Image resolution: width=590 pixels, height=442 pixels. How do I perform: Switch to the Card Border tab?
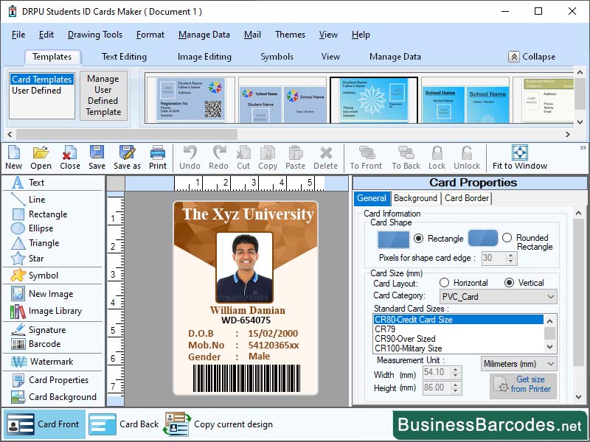pos(465,198)
